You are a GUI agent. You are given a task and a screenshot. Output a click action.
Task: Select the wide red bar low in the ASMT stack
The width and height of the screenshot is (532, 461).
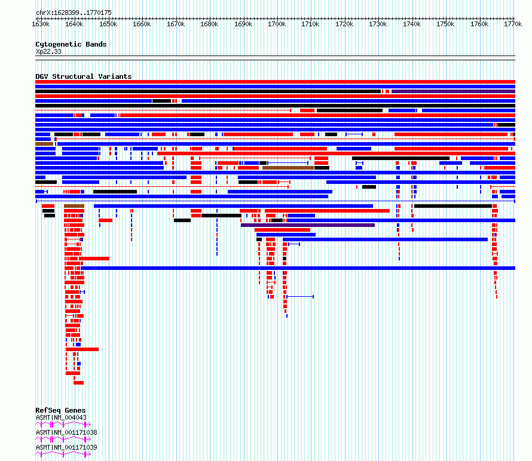tap(82, 349)
